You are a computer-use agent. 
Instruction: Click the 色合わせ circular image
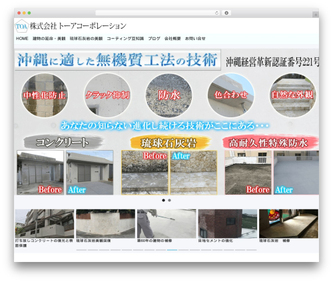pos(231,95)
